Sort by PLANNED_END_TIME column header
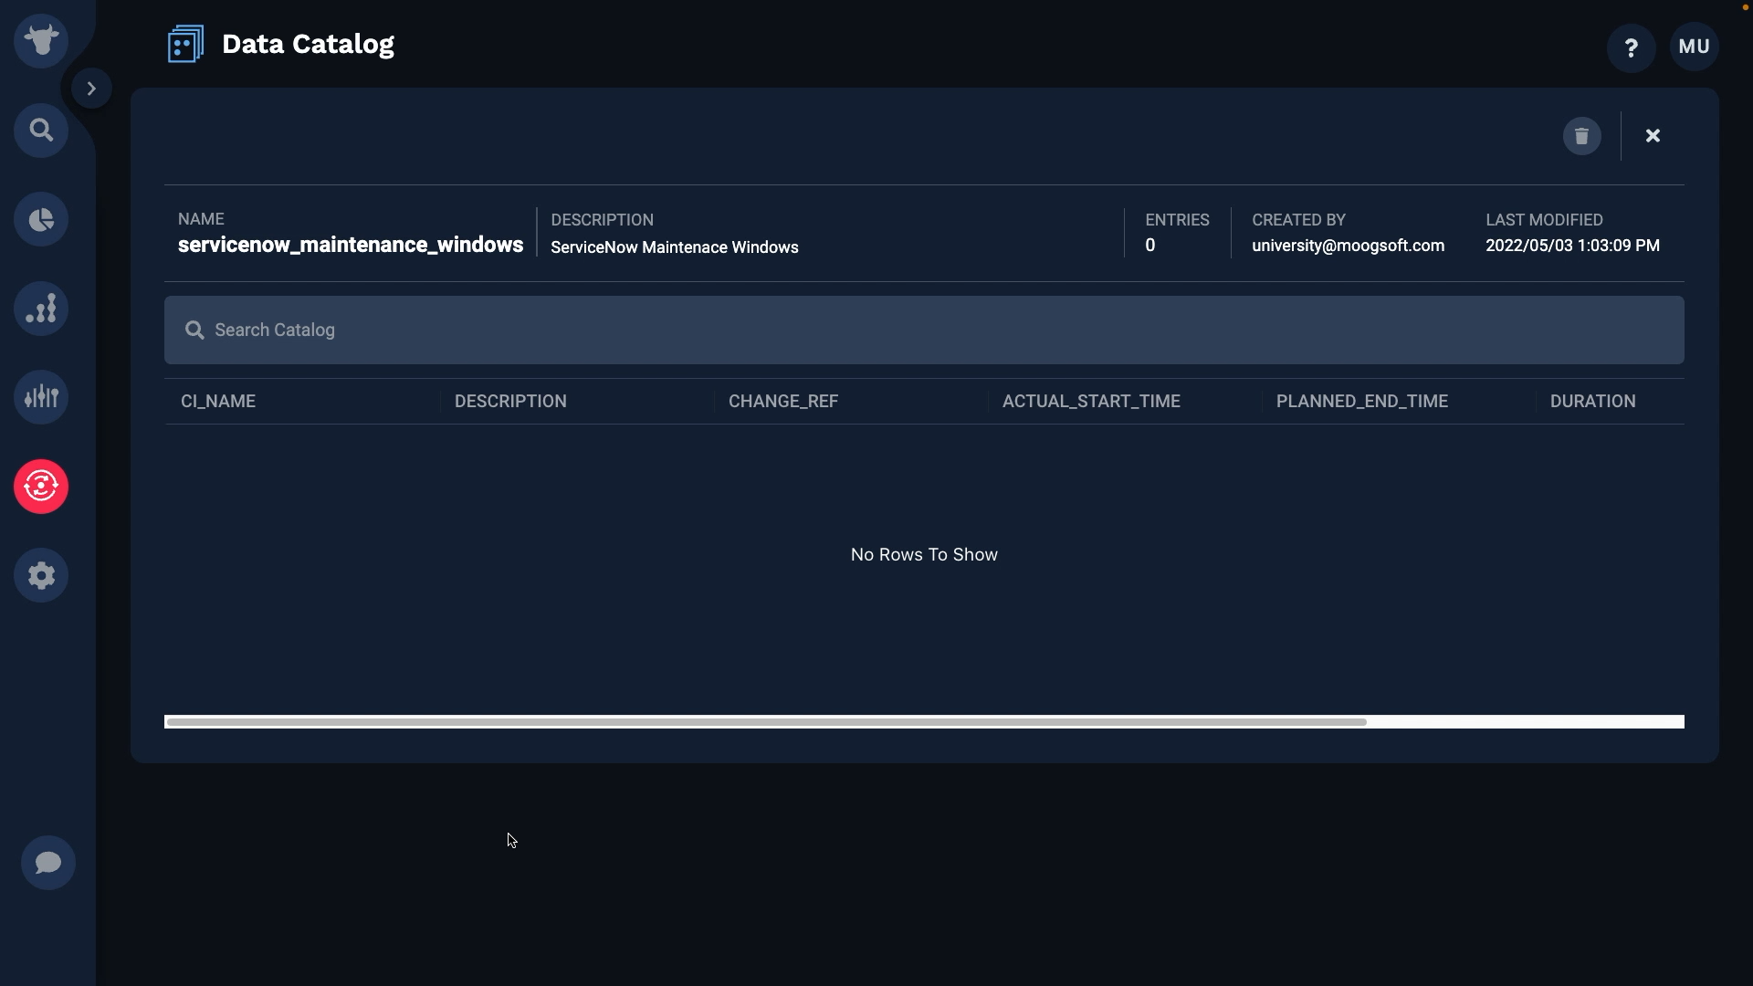The width and height of the screenshot is (1753, 986). click(x=1362, y=402)
